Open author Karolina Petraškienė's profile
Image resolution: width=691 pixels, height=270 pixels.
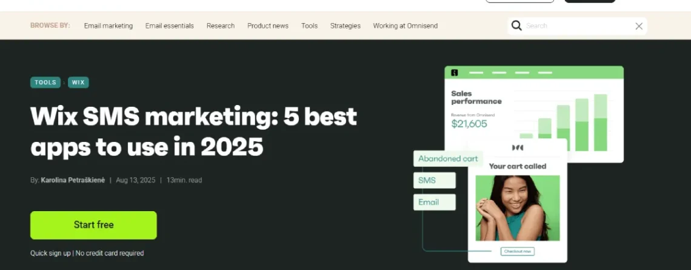click(x=73, y=180)
